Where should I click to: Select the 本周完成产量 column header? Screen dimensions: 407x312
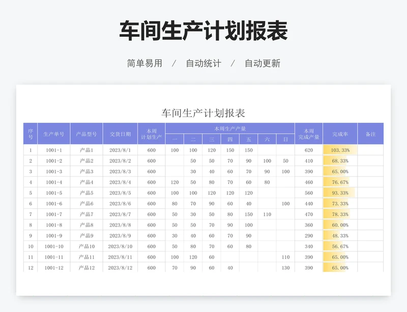(x=309, y=134)
